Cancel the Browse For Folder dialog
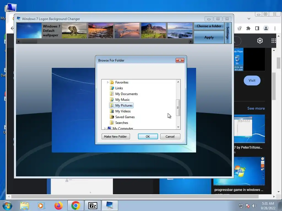Screen dimensions: 282x211 [x=170, y=137]
